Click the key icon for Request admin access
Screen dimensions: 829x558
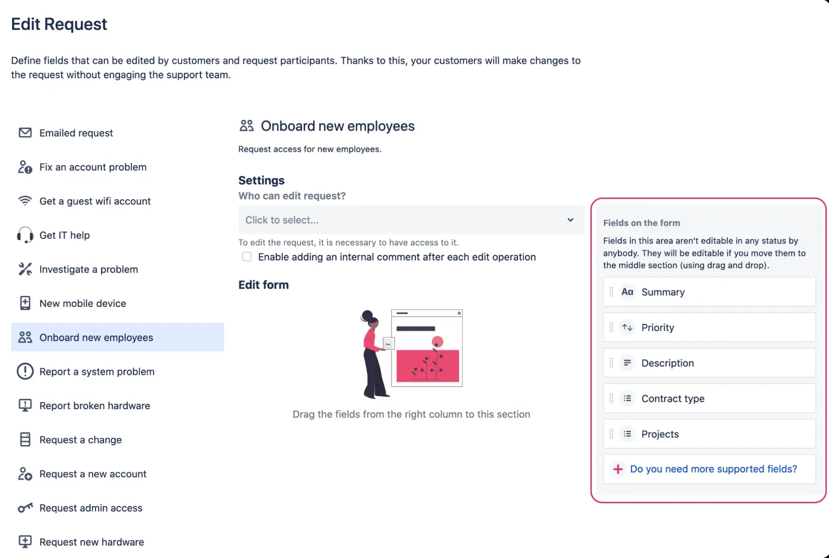point(25,508)
